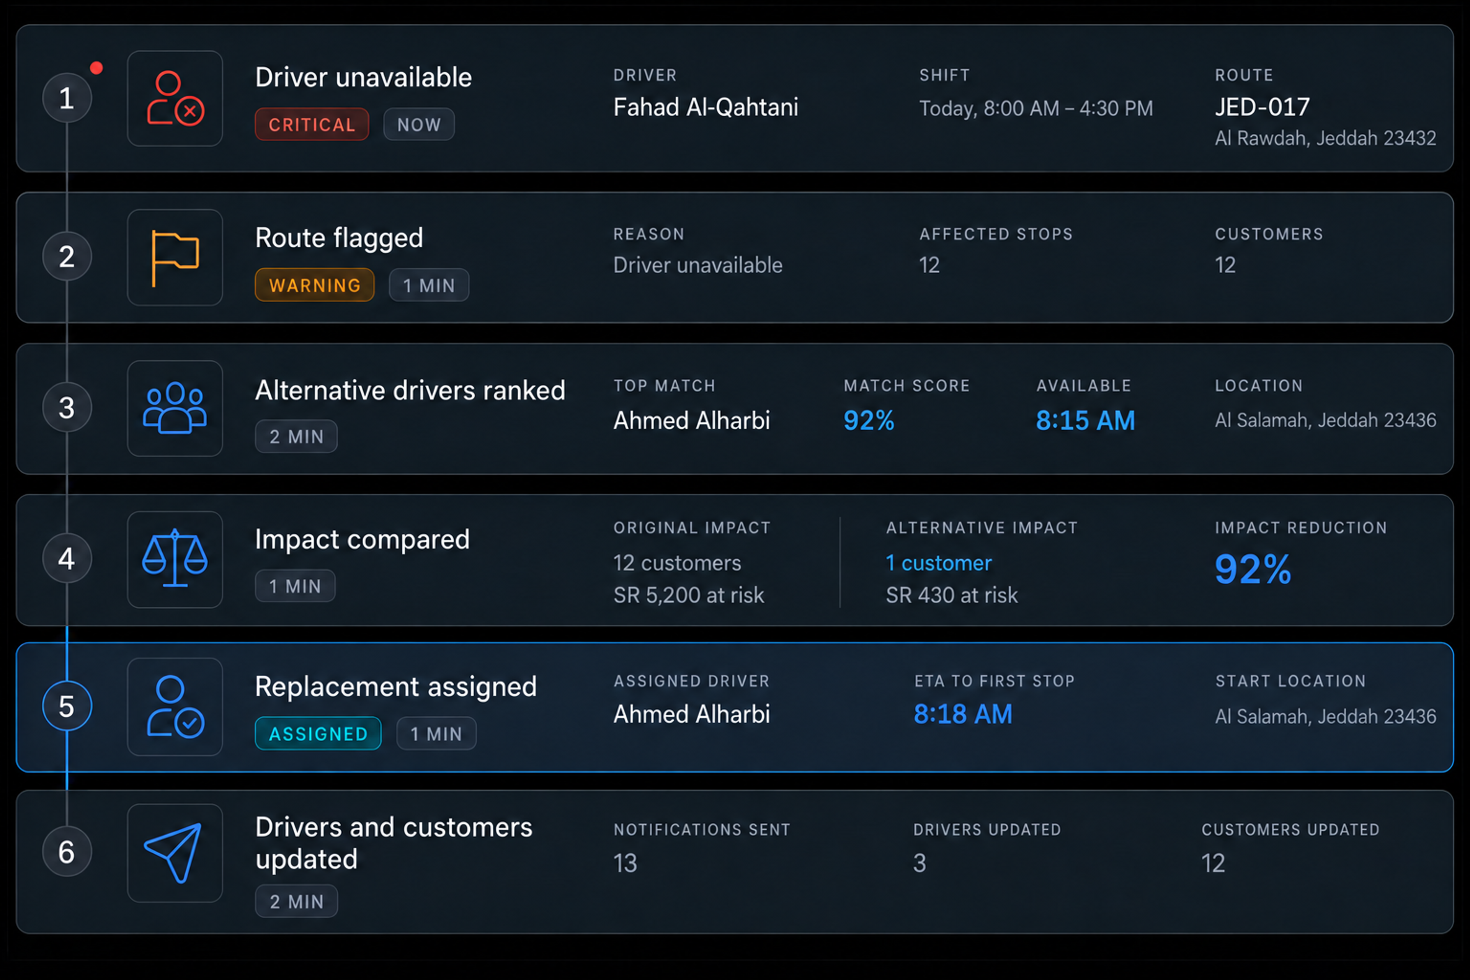Click the 'Driver unavailable' title
The image size is (1470, 980).
point(363,77)
